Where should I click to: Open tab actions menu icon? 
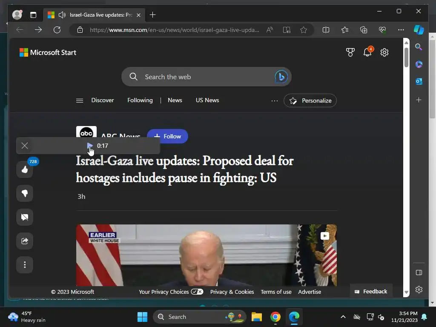pyautogui.click(x=33, y=15)
